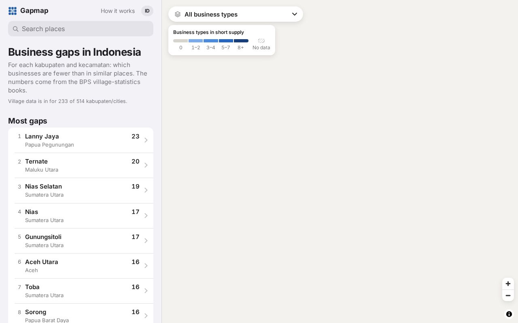Screen dimensions: 518x323
Task: Click the 5–7 legend swatch
Action: (x=226, y=41)
